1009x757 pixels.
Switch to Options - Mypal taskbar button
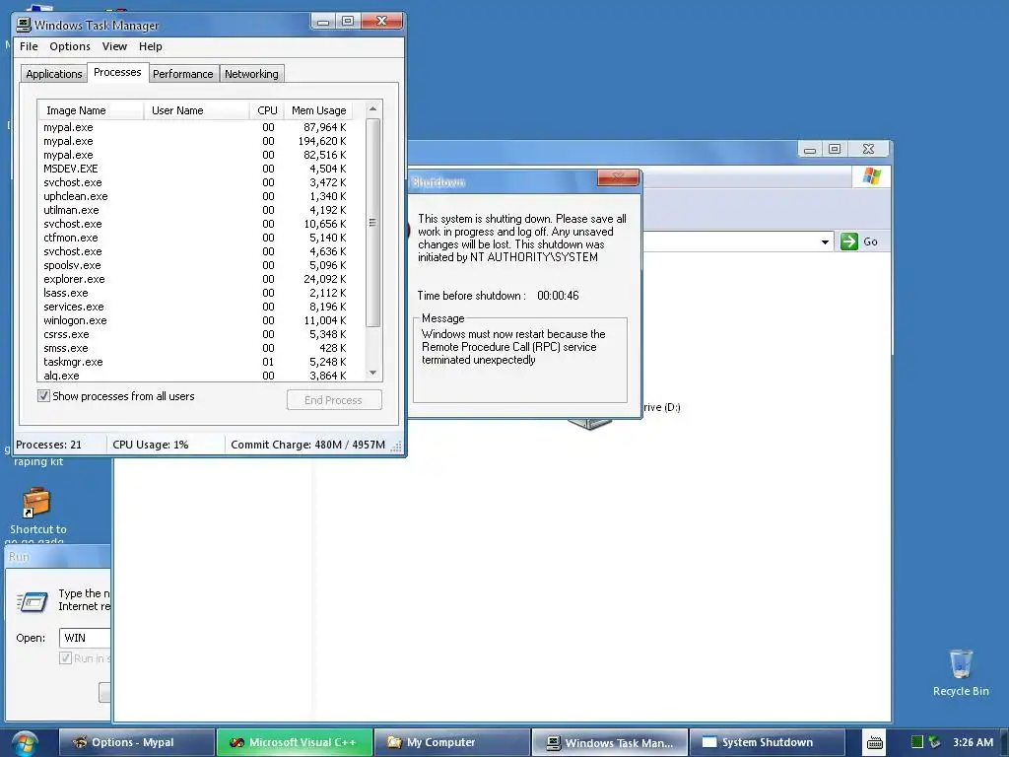click(x=136, y=742)
